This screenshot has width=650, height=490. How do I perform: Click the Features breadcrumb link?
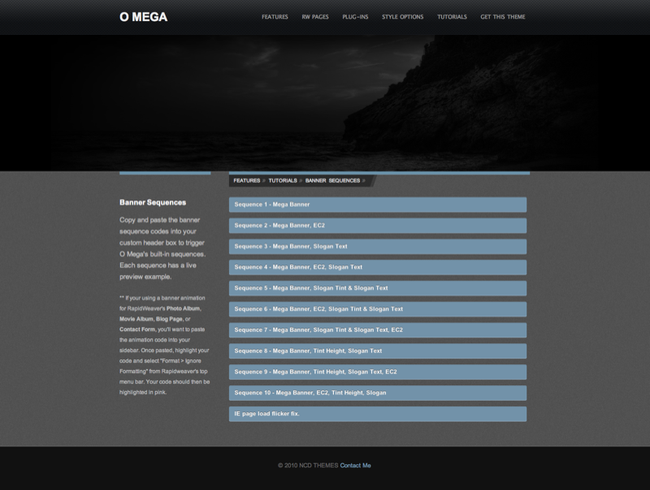pos(247,181)
